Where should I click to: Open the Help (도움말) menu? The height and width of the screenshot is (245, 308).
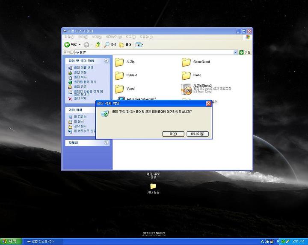click(146, 37)
